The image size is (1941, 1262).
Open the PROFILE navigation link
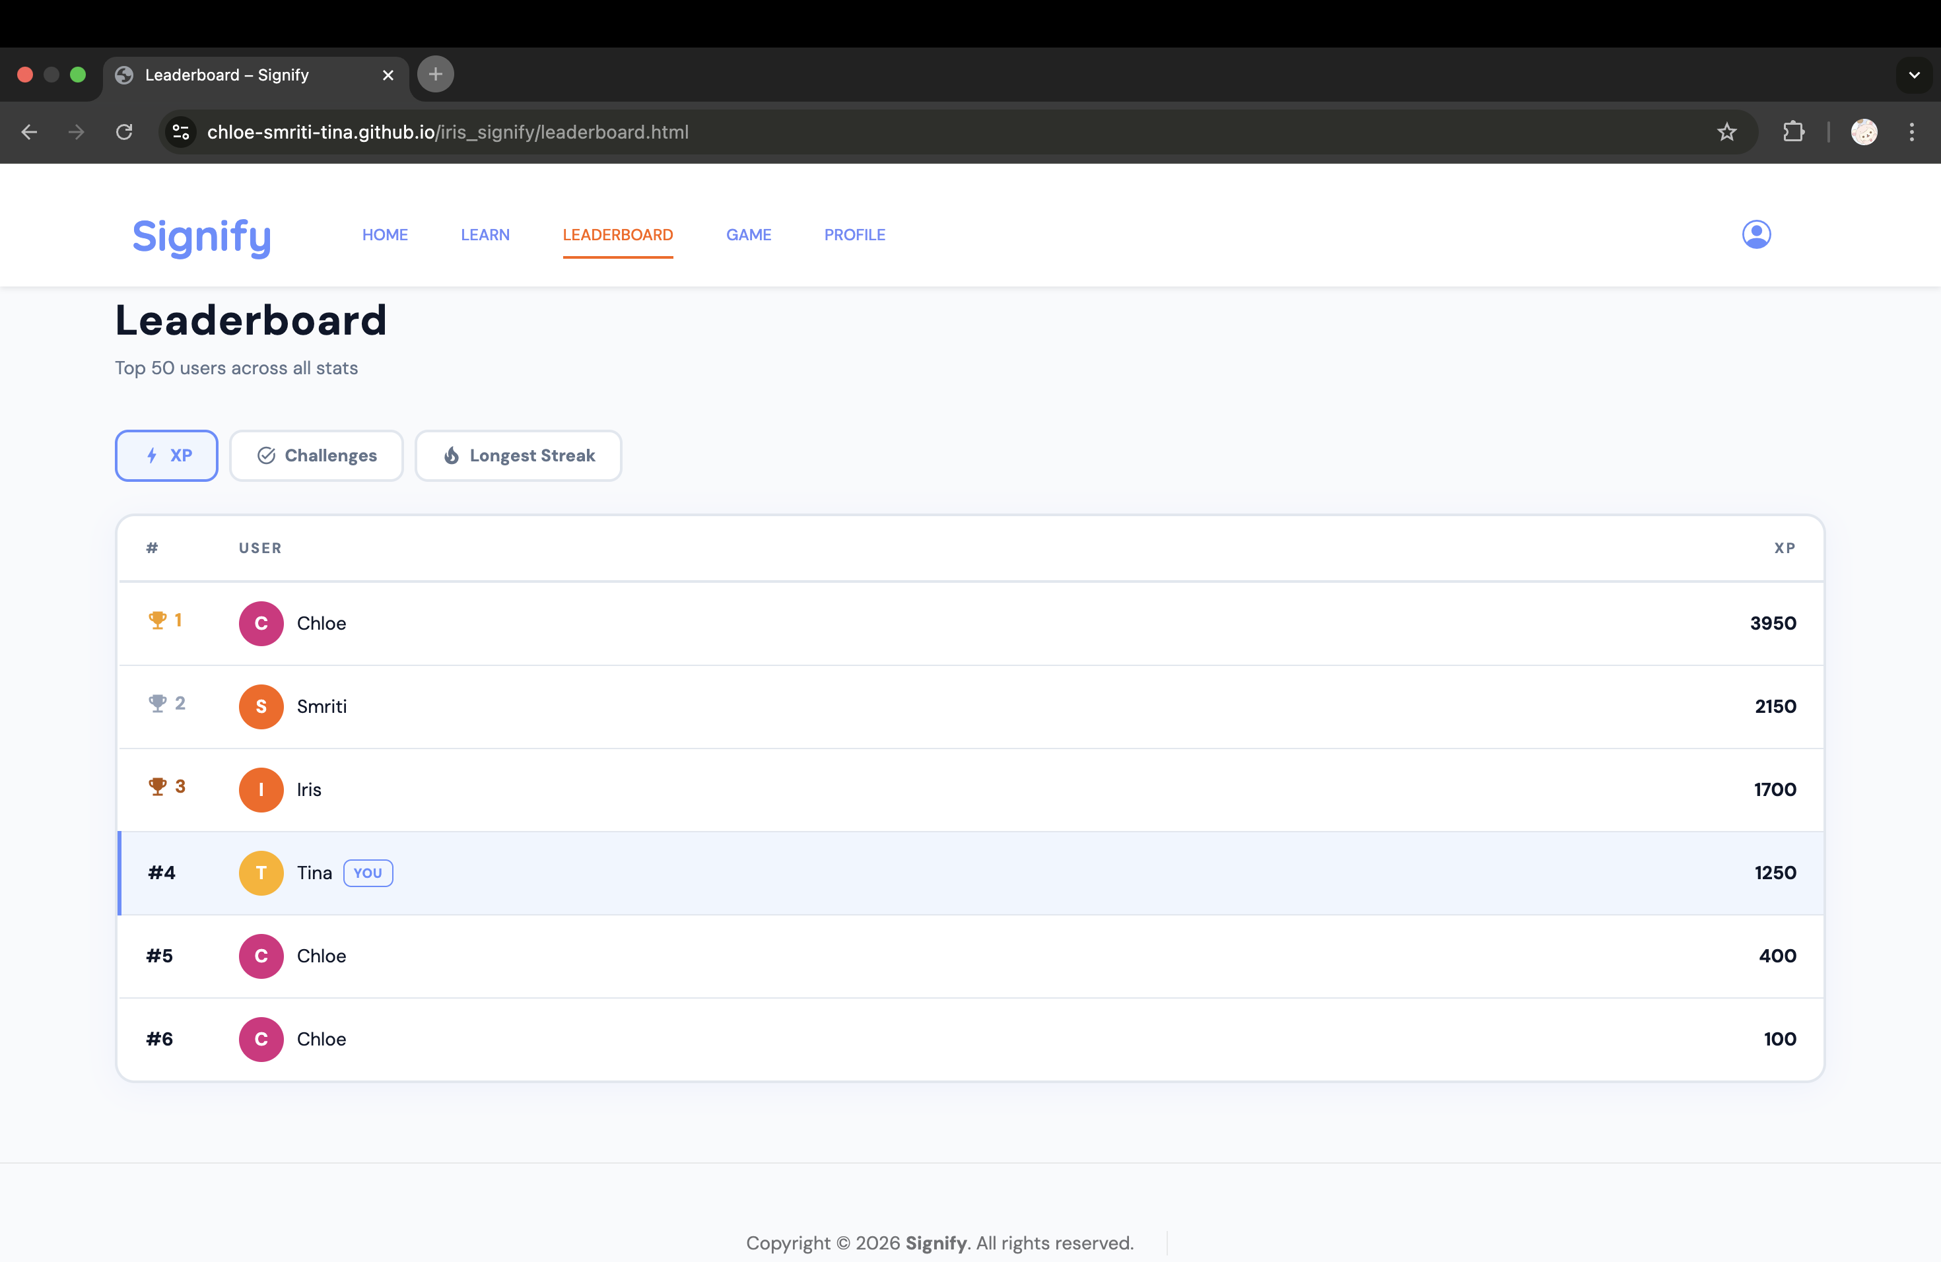point(854,235)
